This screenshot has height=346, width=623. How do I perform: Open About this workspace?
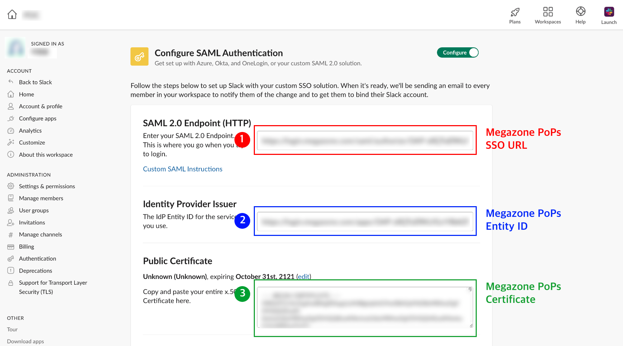(x=46, y=155)
